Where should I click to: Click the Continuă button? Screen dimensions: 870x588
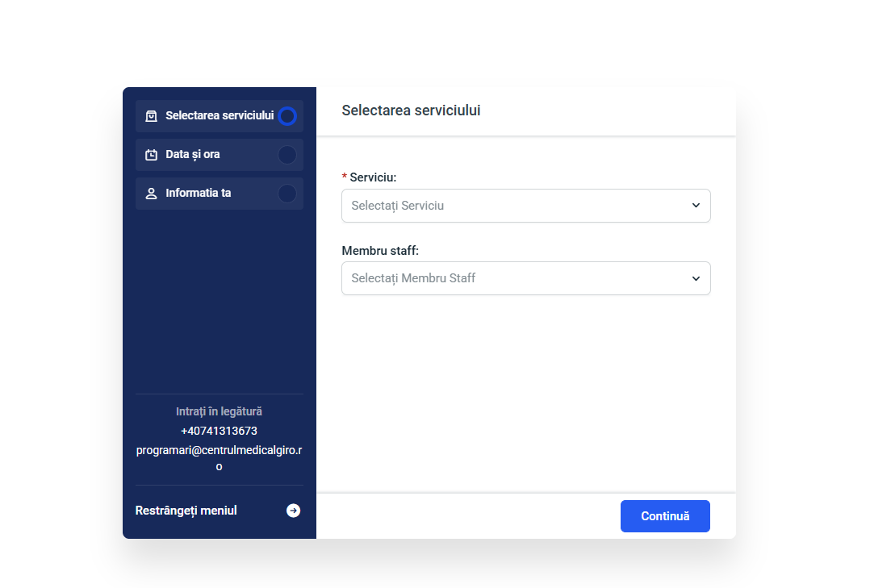click(665, 516)
